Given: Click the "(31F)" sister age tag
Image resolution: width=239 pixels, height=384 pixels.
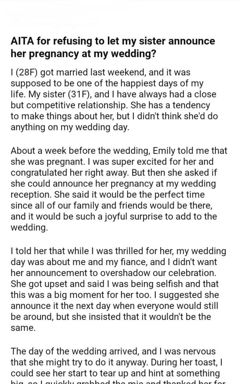Looking at the screenshot, I should (x=77, y=95).
